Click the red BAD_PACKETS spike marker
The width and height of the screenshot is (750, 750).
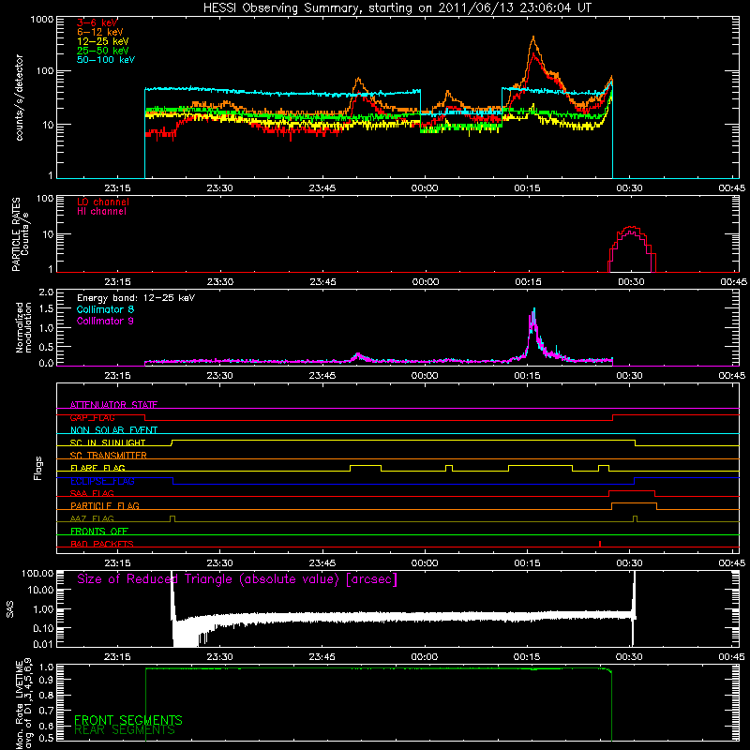coord(600,544)
